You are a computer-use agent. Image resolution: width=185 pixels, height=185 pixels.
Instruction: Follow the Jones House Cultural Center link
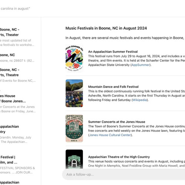point(110,135)
